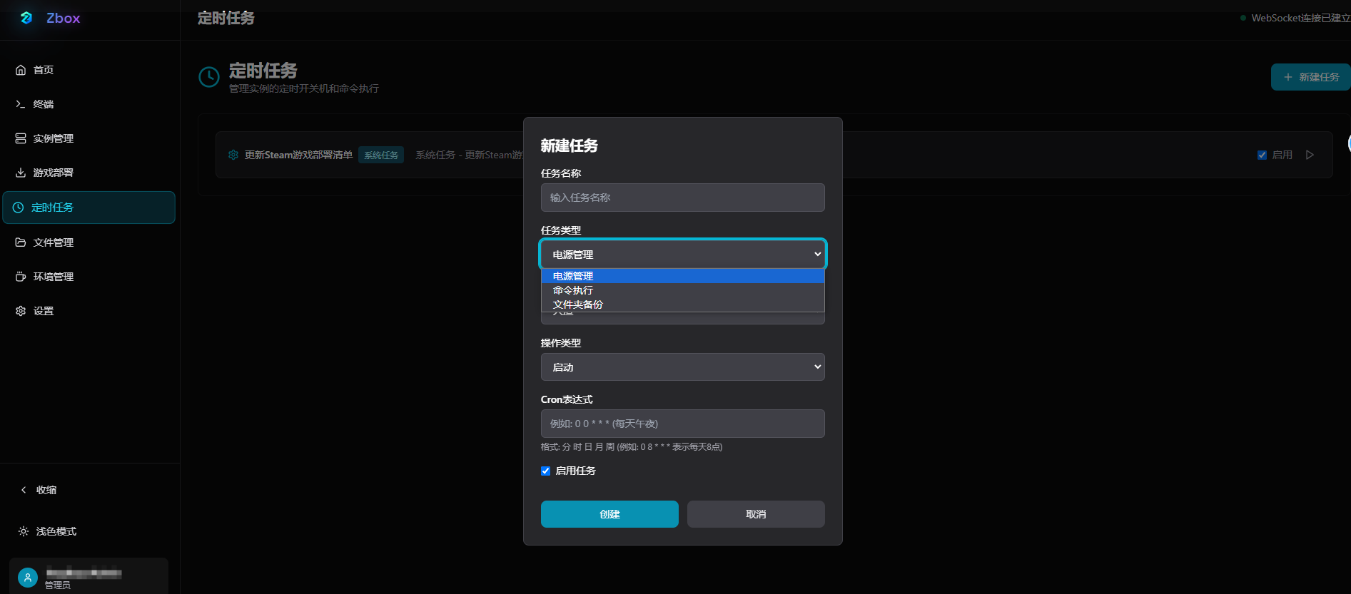Viewport: 1351px width, 594px height.
Task: Collapse the sidebar with 收缩
Action: [x=89, y=490]
